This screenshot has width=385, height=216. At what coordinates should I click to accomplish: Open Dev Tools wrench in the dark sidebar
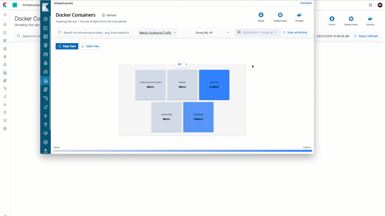pyautogui.click(x=45, y=124)
